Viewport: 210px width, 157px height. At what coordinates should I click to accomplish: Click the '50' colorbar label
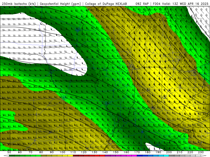tap(9, 152)
